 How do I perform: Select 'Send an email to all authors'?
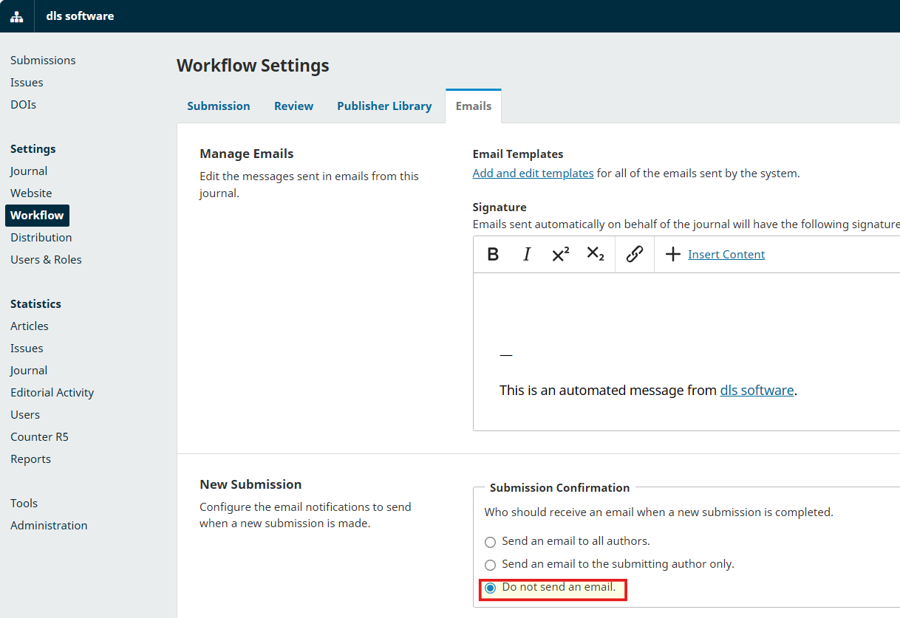[490, 542]
